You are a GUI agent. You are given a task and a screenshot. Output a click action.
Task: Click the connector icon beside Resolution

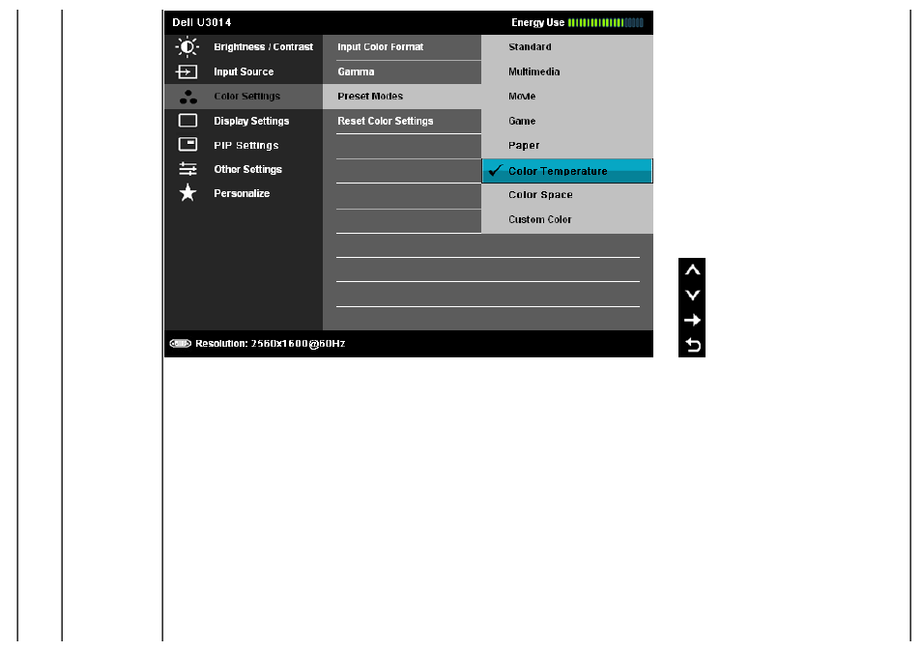[180, 343]
